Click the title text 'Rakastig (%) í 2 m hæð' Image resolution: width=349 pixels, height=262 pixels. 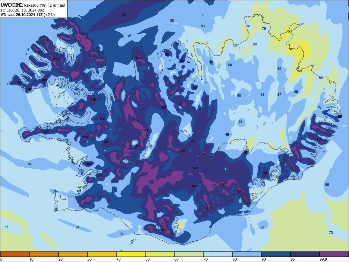(x=45, y=5)
